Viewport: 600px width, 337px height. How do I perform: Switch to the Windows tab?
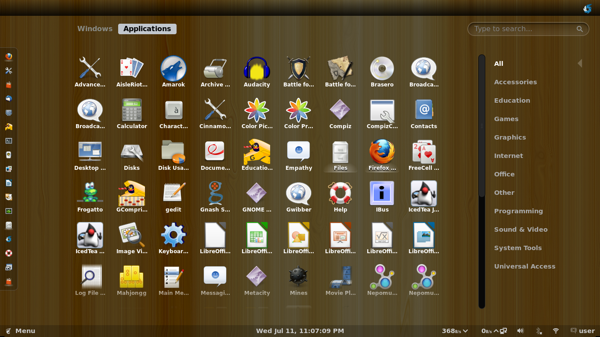94,29
